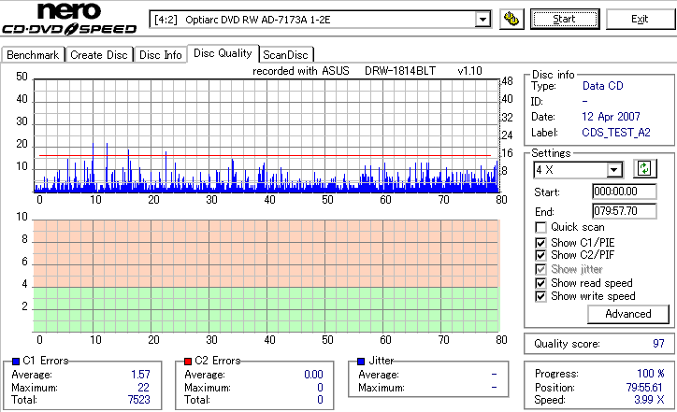The width and height of the screenshot is (677, 412).
Task: Uncheck Show write speed
Action: tap(540, 296)
